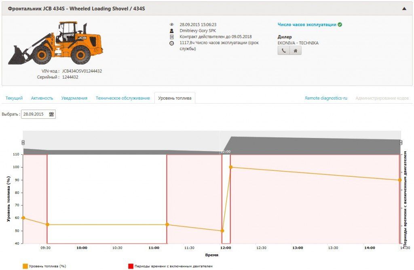Screen dimensions: 414x270
Task: Click the dealer phone icon button
Action: (x=283, y=50)
